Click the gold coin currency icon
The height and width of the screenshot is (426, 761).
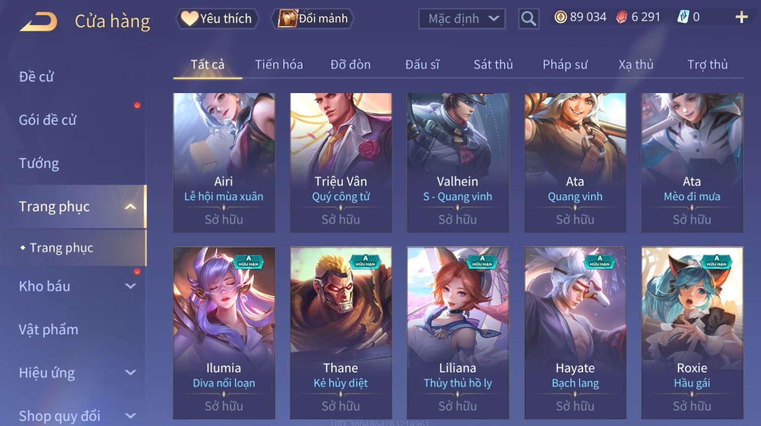click(560, 17)
